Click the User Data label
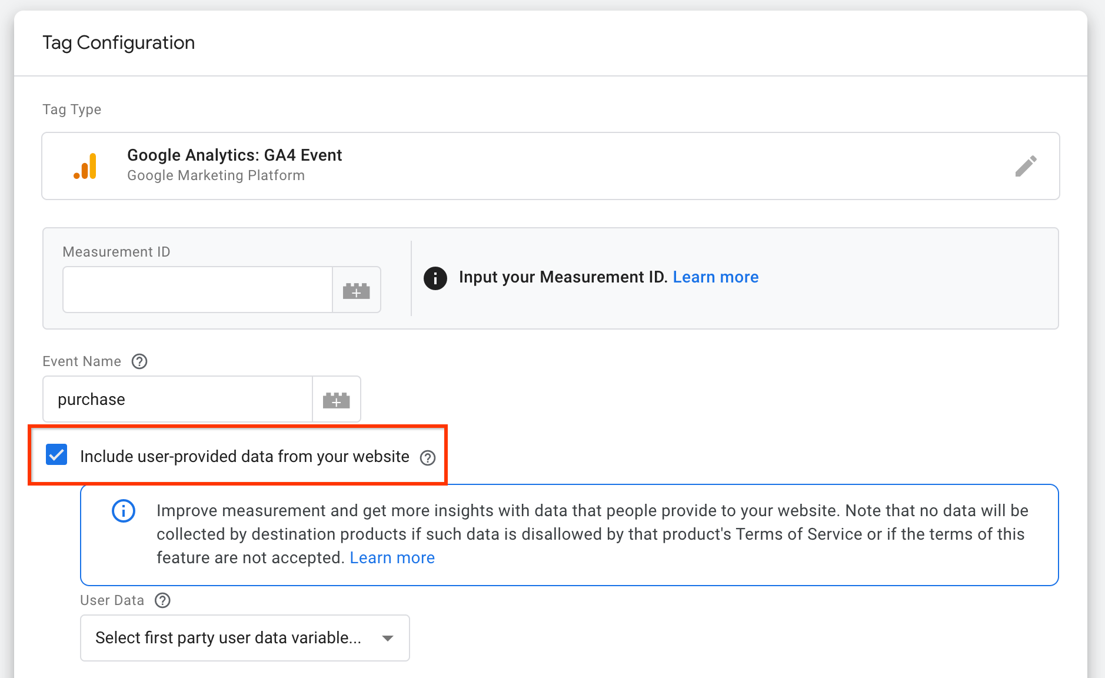 112,600
